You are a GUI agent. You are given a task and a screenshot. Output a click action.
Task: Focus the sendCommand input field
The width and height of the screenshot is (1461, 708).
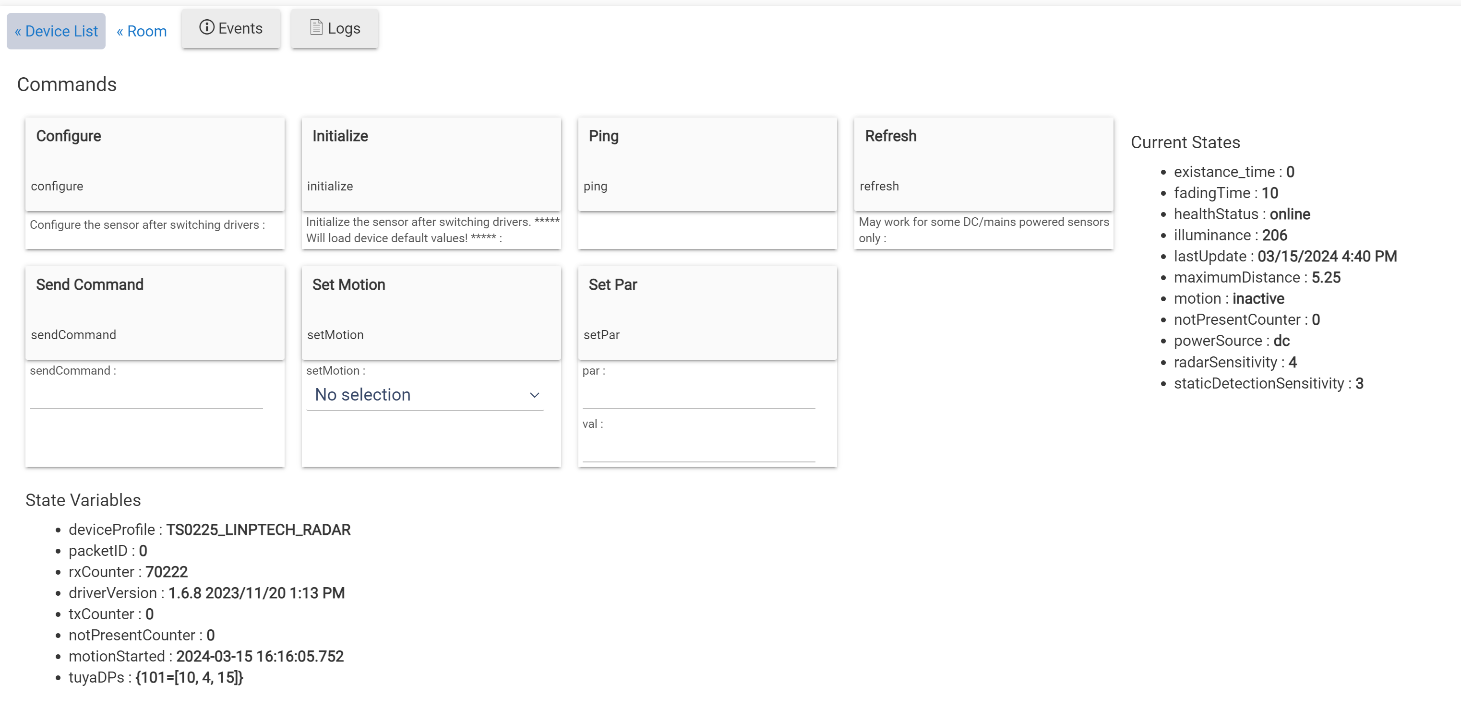coord(146,395)
